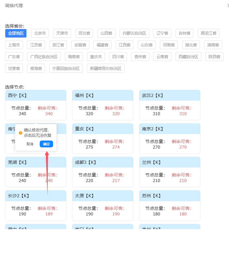Choose the 南京2【K】 node card
Viewport: 229px width, 261px height.
pos(169,138)
